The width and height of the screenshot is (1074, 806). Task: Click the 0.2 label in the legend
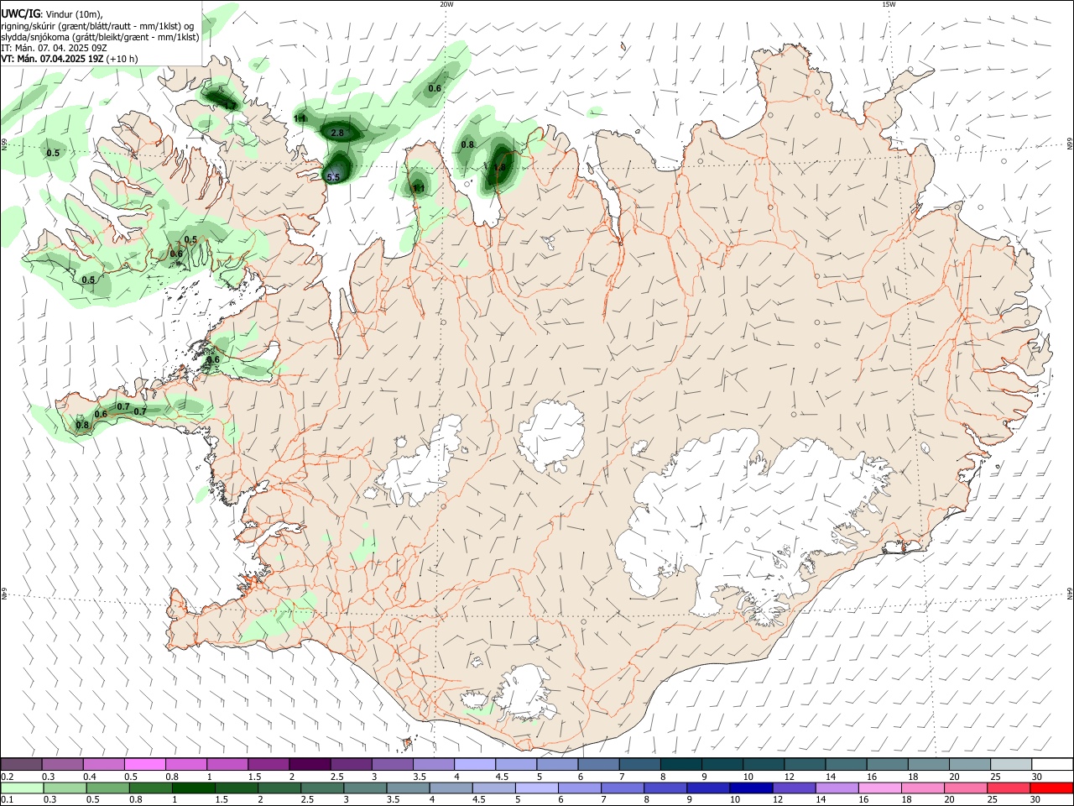[x=7, y=777]
